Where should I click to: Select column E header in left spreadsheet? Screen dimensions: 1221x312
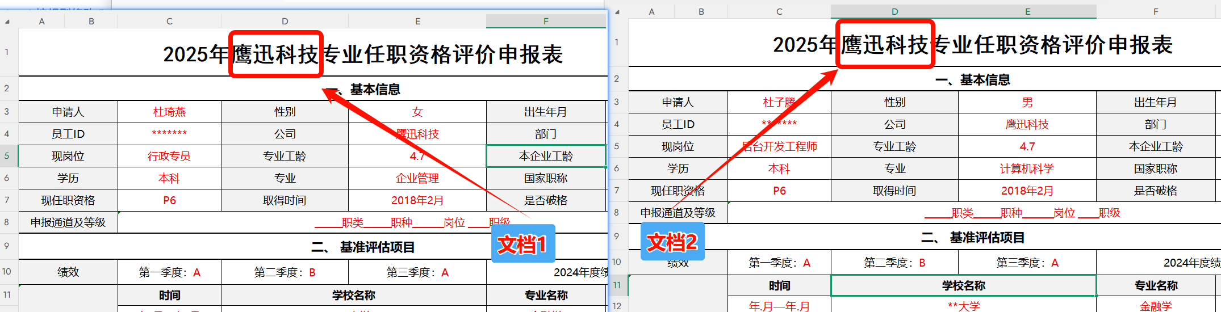click(x=417, y=22)
